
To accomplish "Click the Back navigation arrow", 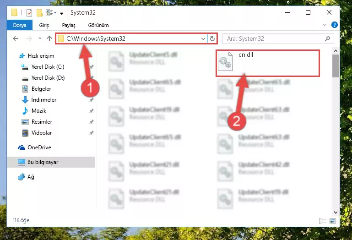I will pos(16,38).
